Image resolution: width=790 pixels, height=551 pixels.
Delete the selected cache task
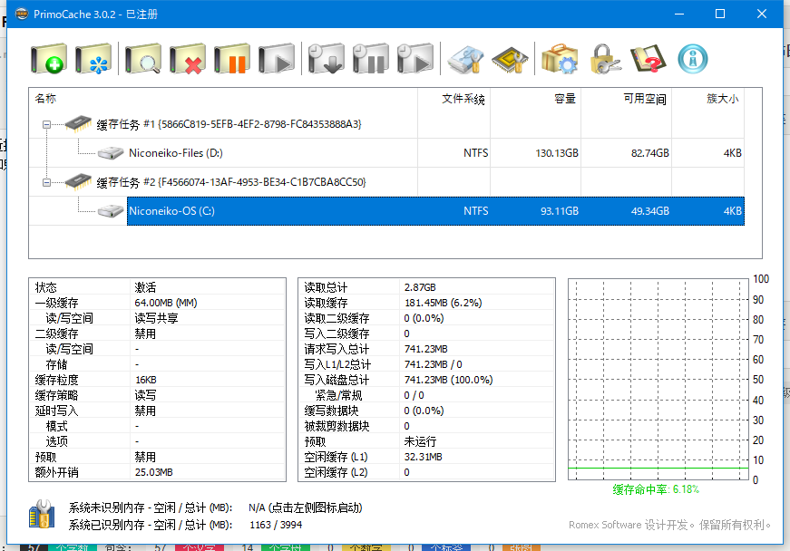click(188, 59)
